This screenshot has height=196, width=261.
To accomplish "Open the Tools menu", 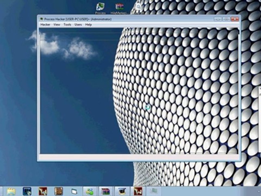I will (67, 24).
